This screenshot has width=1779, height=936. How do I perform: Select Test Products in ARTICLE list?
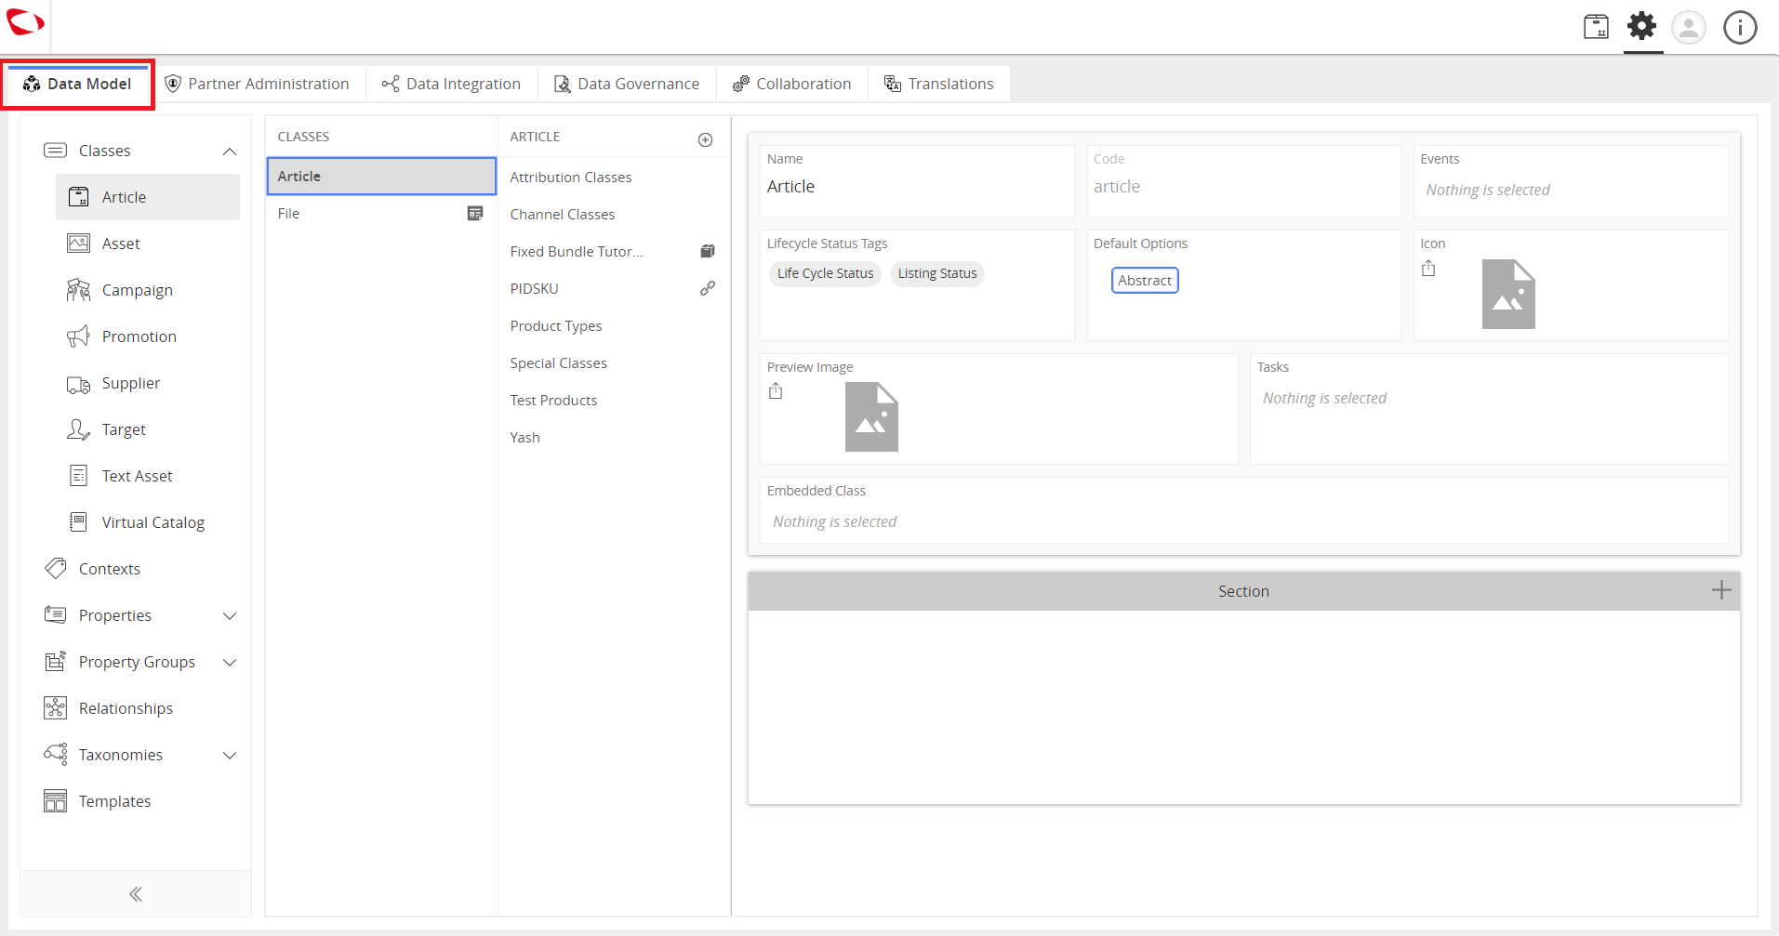[614, 400]
